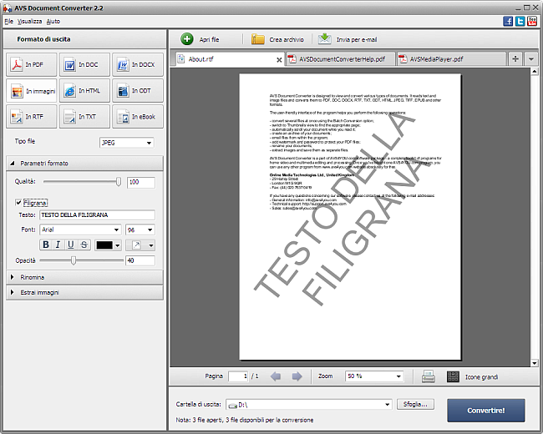Click the Sfoglia... button

point(415,404)
